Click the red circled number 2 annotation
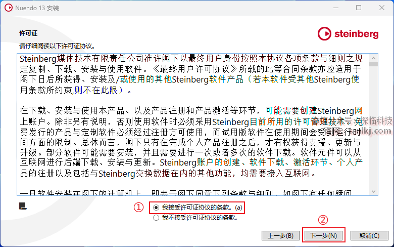 point(323,220)
